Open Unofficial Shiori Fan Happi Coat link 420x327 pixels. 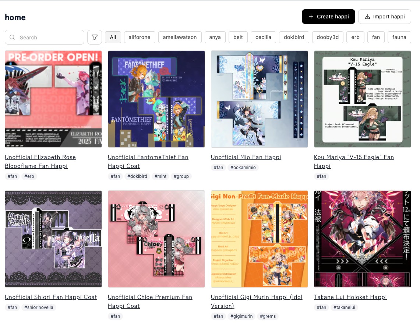[x=51, y=297]
